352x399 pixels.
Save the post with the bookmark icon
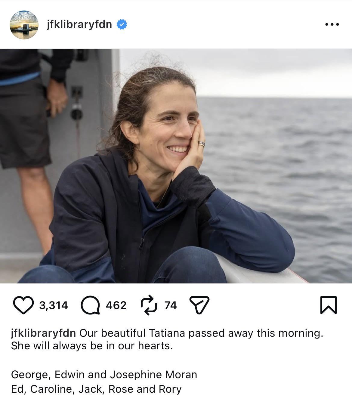(x=328, y=305)
